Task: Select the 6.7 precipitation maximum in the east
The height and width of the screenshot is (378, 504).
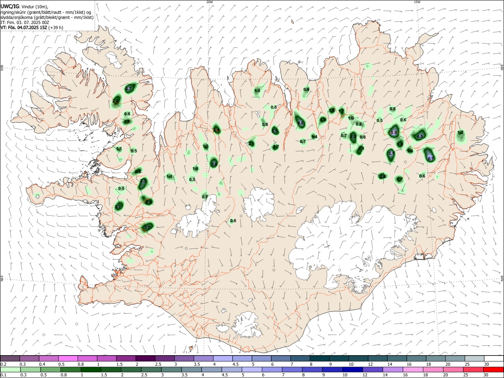Action: (430, 159)
